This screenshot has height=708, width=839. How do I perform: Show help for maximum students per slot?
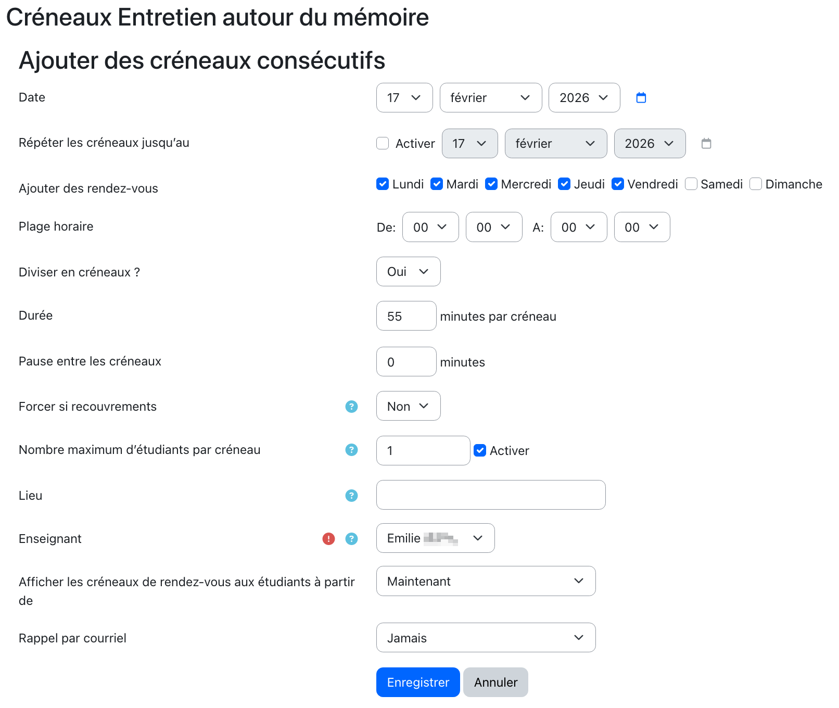click(x=352, y=450)
